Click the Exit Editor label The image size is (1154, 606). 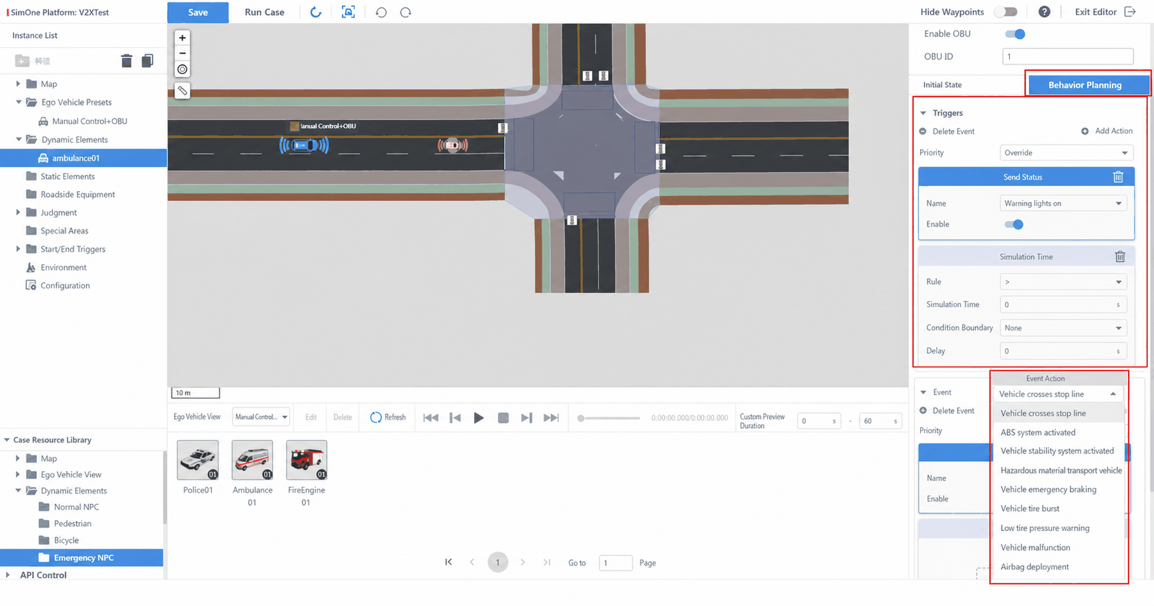tap(1096, 11)
